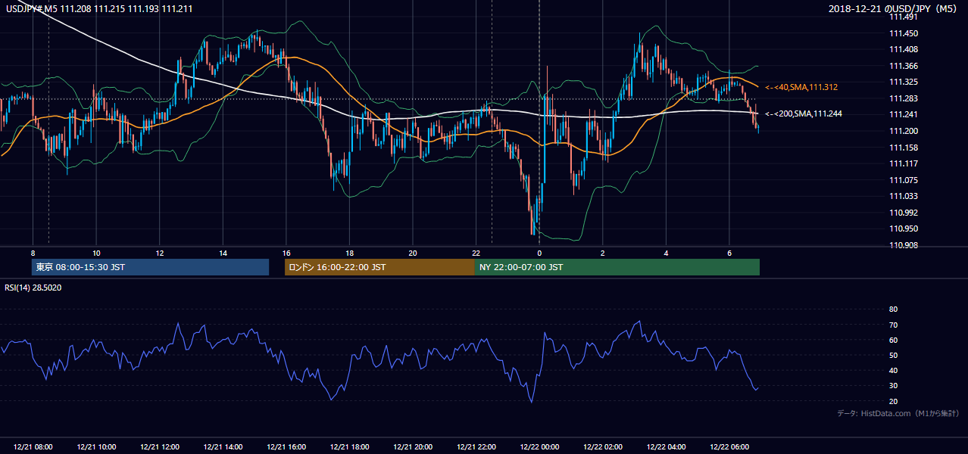
Task: Click the 12/21 22:00 date label
Action: pyautogui.click(x=476, y=447)
